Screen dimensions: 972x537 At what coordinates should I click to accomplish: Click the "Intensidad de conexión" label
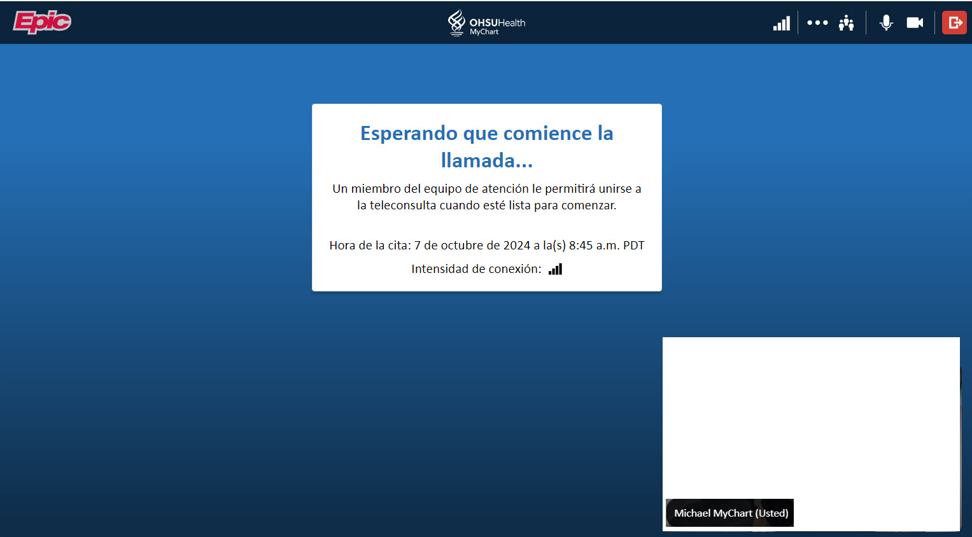coord(475,269)
